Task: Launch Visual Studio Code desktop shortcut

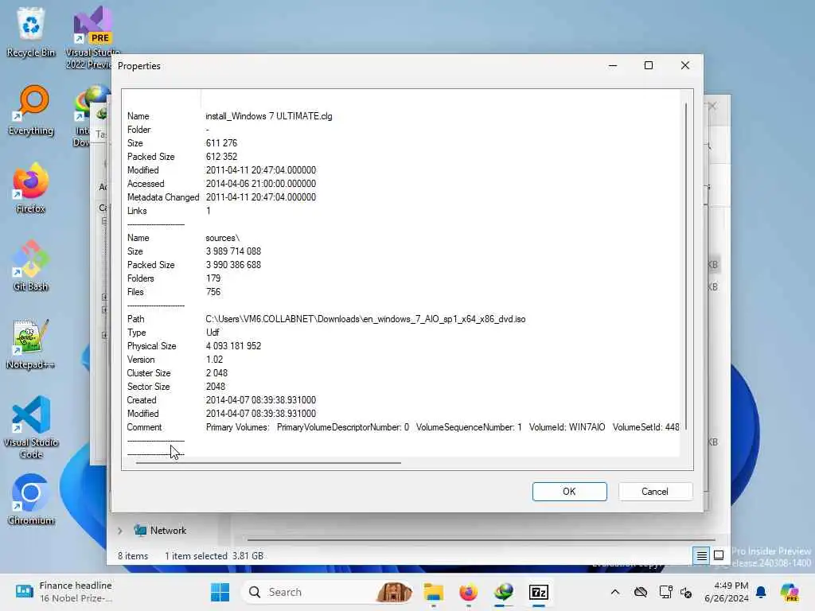Action: coord(31,427)
